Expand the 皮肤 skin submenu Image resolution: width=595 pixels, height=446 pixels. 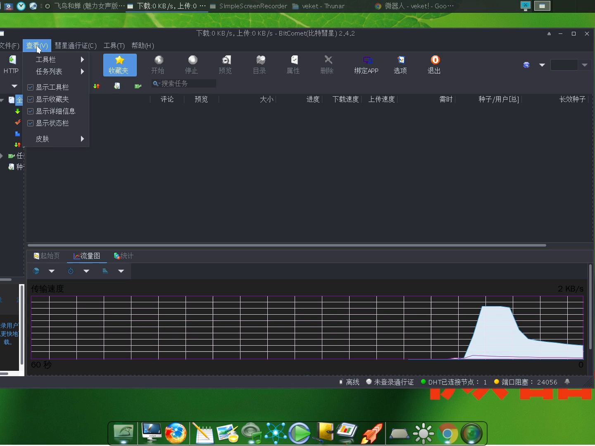(x=56, y=139)
